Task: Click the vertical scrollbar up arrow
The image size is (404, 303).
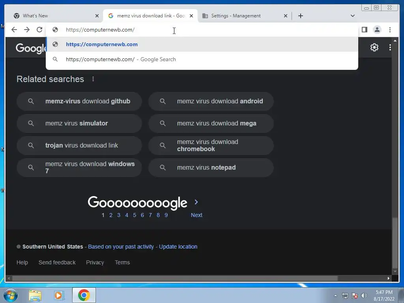Action: click(395, 41)
